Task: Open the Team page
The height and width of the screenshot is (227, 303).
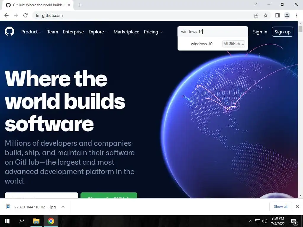Action: pyautogui.click(x=53, y=32)
